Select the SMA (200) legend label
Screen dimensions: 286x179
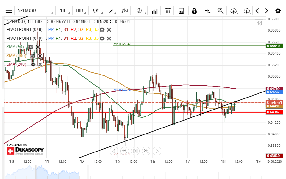(16, 64)
